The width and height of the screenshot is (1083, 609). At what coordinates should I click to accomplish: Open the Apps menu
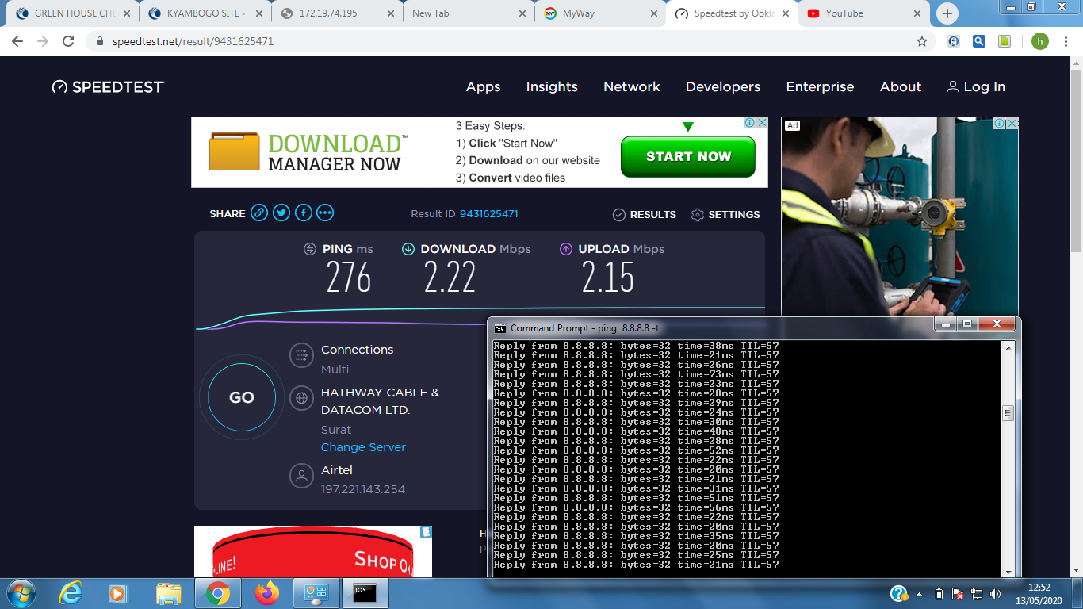click(x=483, y=87)
